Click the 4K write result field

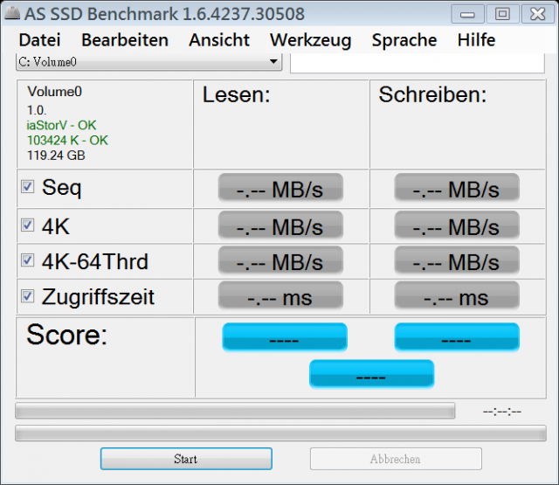tap(457, 225)
